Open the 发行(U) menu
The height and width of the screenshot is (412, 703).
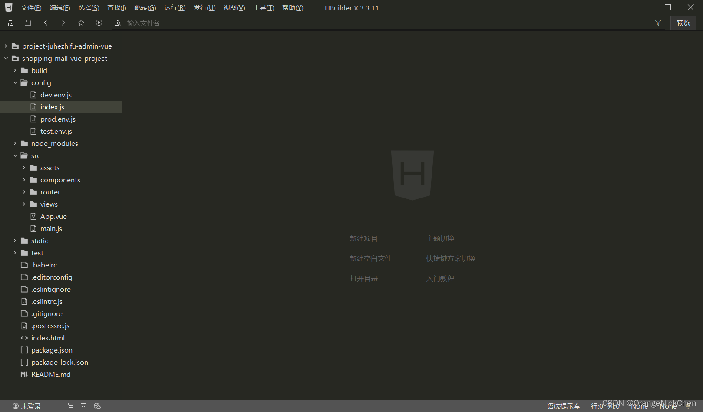tap(205, 8)
